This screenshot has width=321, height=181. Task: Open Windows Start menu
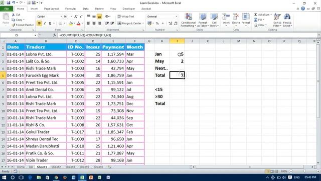[x=4, y=177]
